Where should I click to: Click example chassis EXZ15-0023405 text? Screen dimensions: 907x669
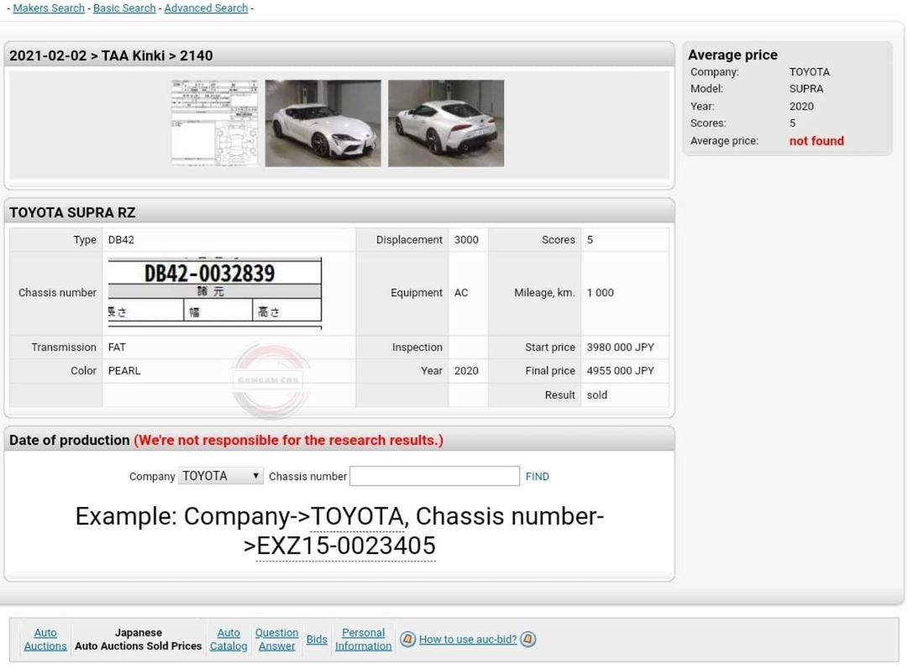pos(346,546)
